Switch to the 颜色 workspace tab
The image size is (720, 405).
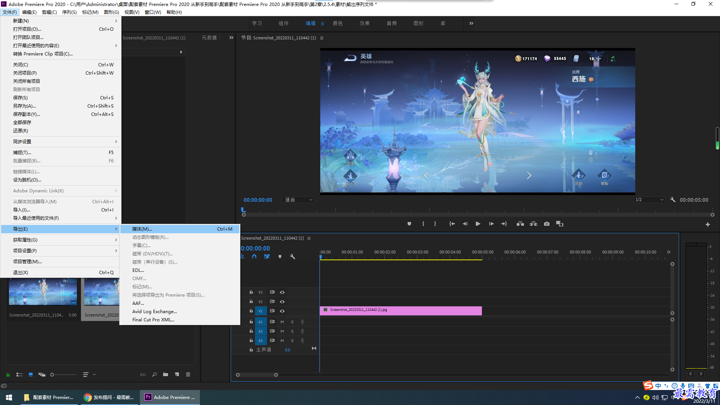[337, 23]
